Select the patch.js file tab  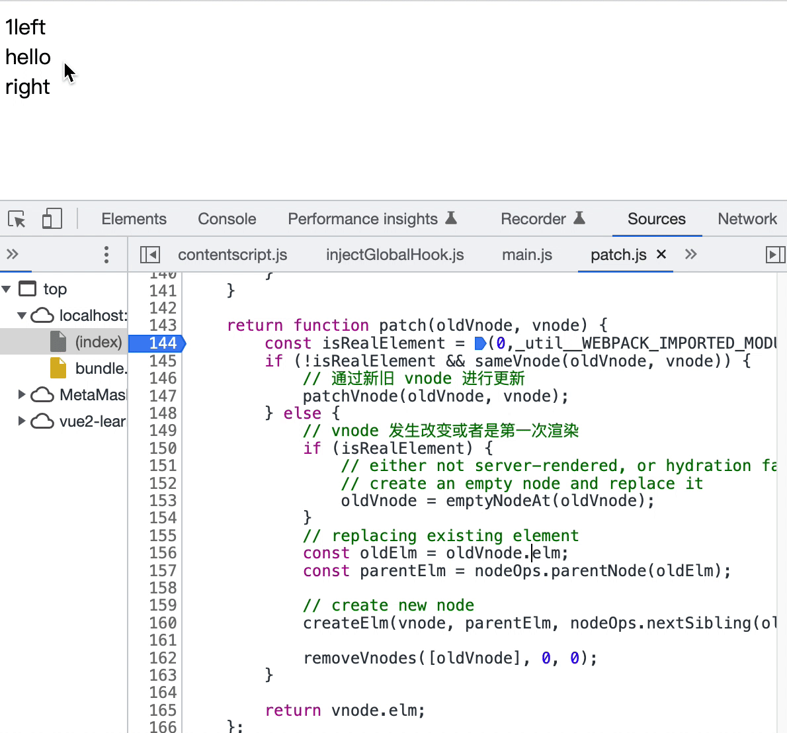618,255
